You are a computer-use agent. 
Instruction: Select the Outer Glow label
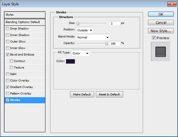pos(18,42)
